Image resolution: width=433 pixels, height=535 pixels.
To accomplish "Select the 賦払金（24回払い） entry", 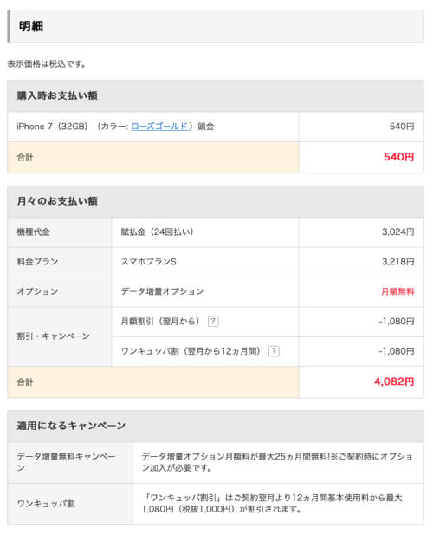I will pyautogui.click(x=157, y=232).
